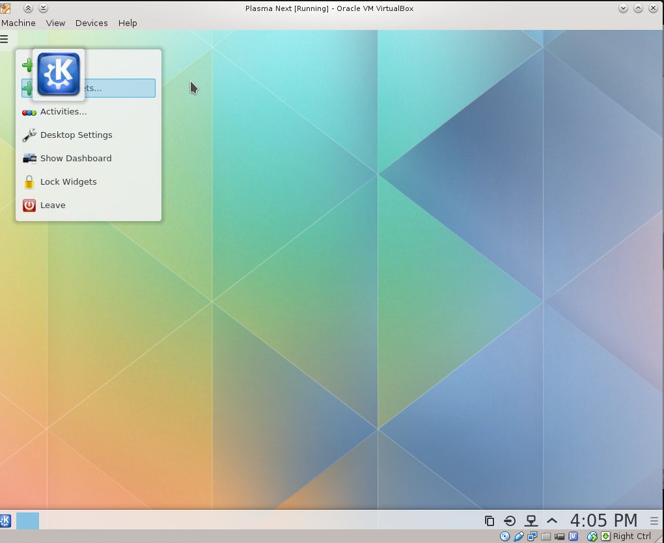Image resolution: width=664 pixels, height=543 pixels.
Task: Click the optical disk status icon
Action: pos(505,536)
